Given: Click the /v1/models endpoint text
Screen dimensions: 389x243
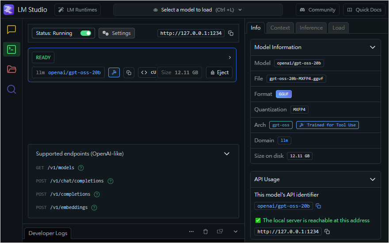Looking at the screenshot, I should tap(61, 168).
